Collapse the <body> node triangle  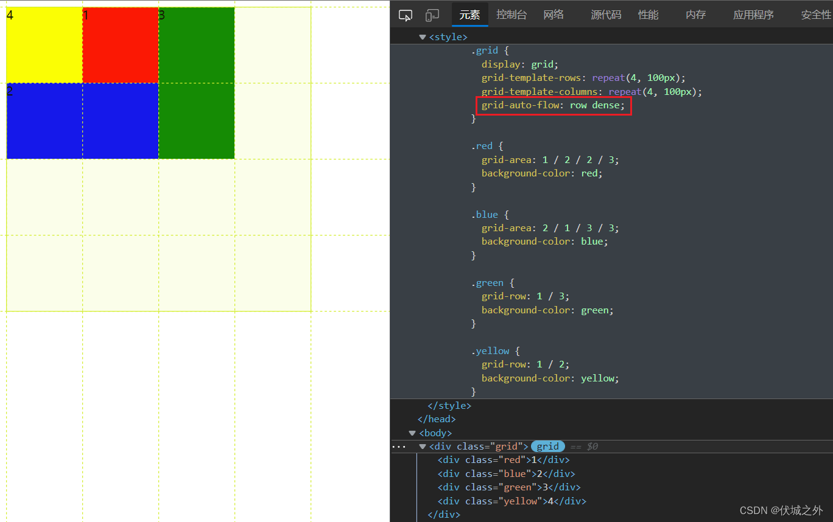(412, 433)
